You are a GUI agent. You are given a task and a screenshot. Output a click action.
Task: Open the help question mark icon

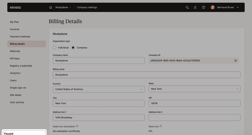click(204, 7)
